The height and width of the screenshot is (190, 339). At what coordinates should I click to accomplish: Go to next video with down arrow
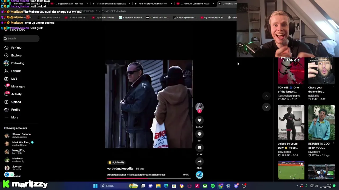click(x=266, y=107)
